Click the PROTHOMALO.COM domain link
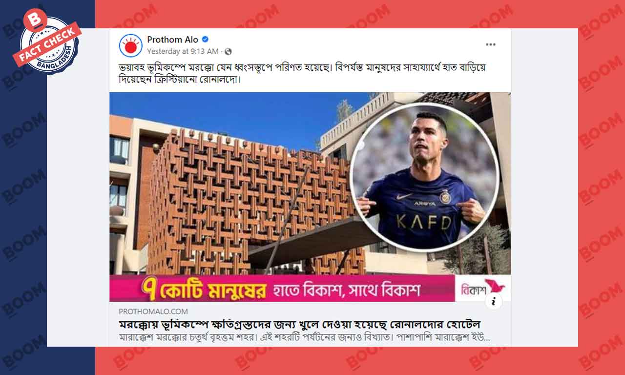625x375 pixels. click(x=153, y=312)
